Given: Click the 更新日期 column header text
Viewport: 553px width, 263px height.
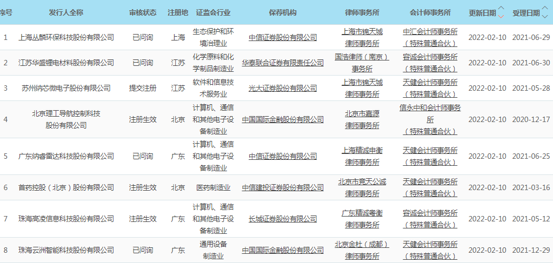Looking at the screenshot, I should click(482, 12).
